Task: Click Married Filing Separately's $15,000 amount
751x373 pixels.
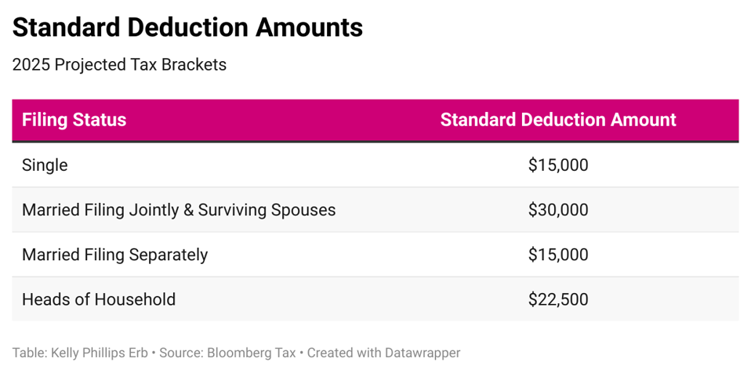Action: (x=557, y=255)
